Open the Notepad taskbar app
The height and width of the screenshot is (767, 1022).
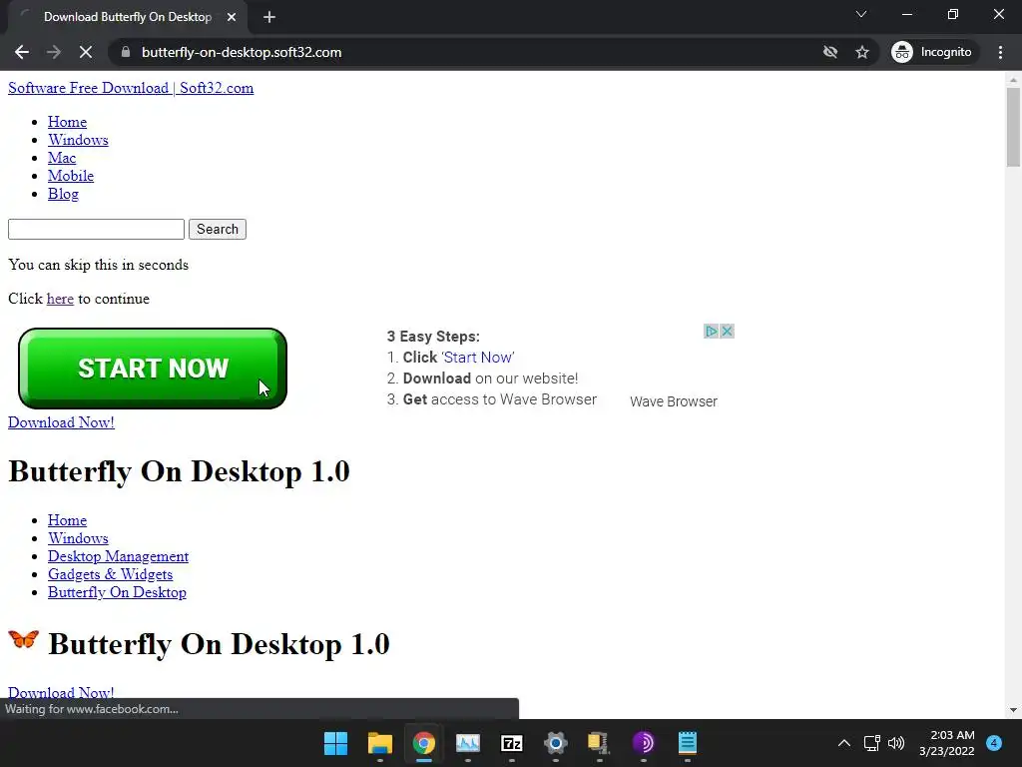tap(688, 743)
